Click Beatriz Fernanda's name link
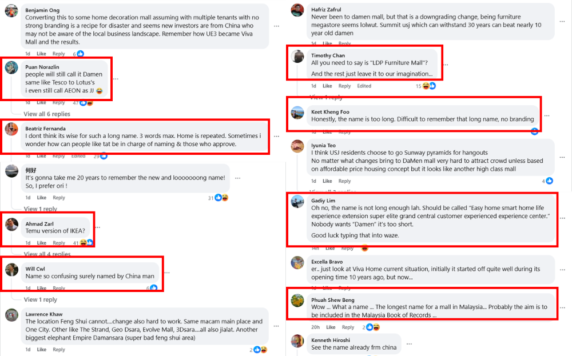 click(x=45, y=129)
